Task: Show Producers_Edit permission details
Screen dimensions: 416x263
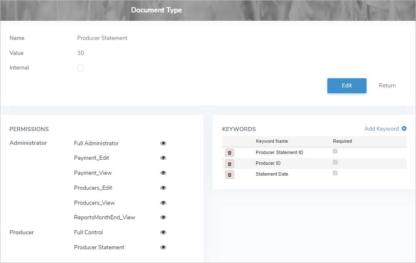Action: [x=163, y=188]
